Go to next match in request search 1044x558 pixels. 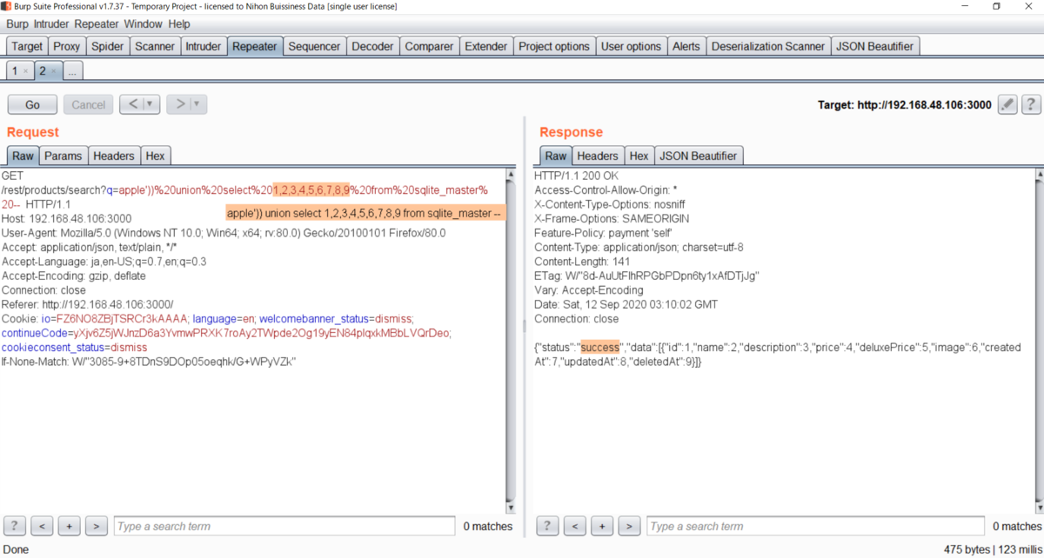point(97,526)
